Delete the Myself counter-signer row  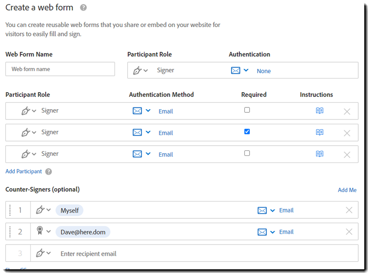click(x=349, y=210)
